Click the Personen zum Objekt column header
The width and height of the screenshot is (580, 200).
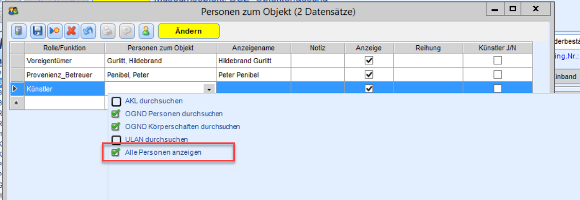coord(161,48)
